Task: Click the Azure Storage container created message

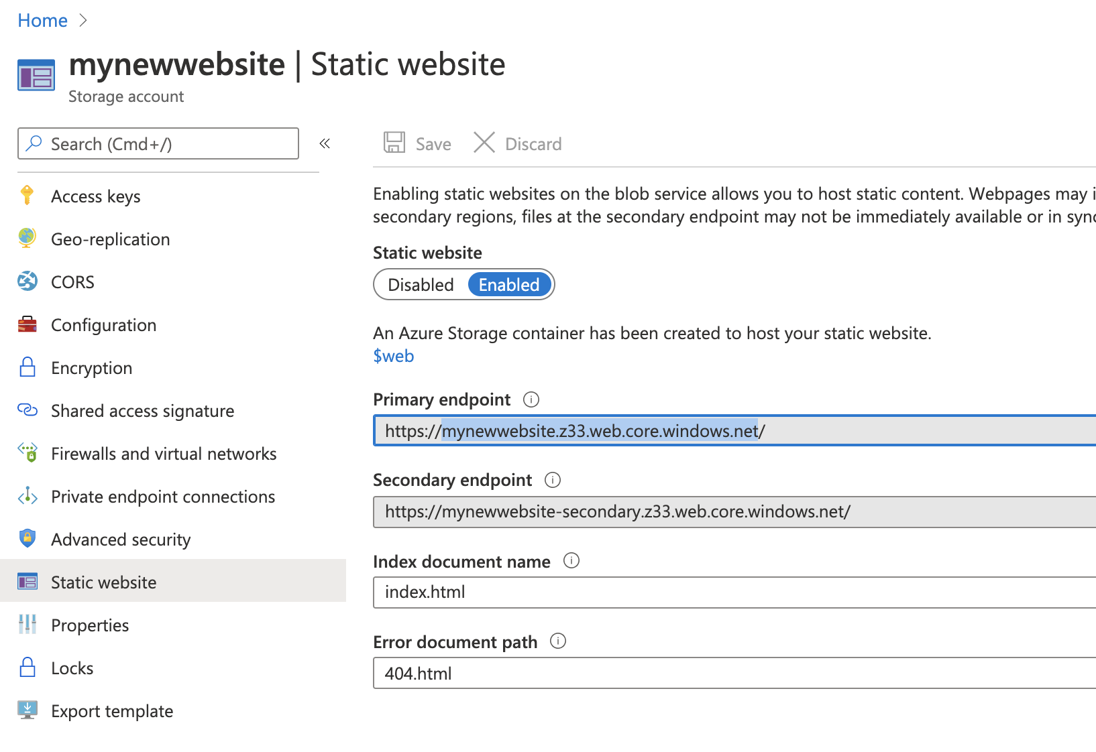Action: point(652,333)
